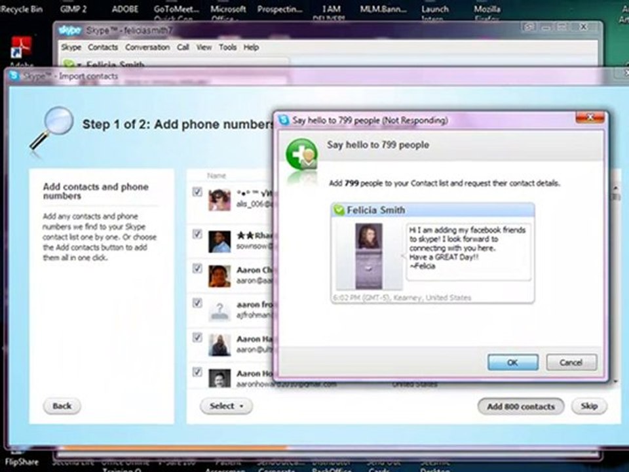Open the Help menu
The height and width of the screenshot is (472, 629).
coord(251,47)
